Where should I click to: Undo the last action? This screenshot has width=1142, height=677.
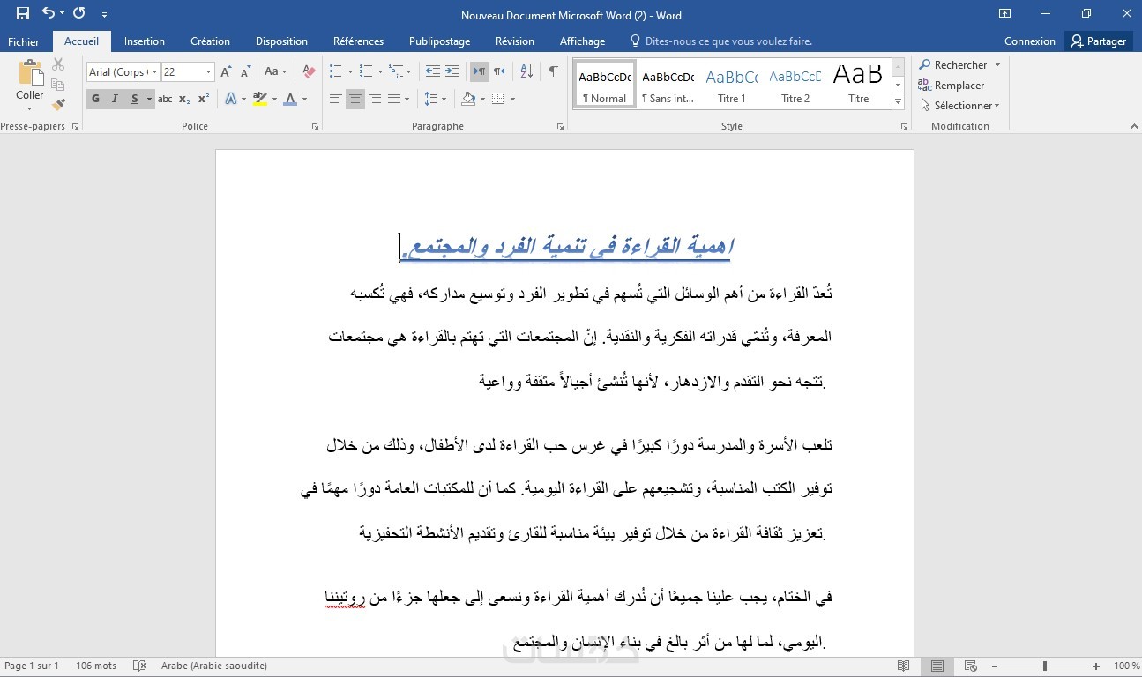point(49,13)
